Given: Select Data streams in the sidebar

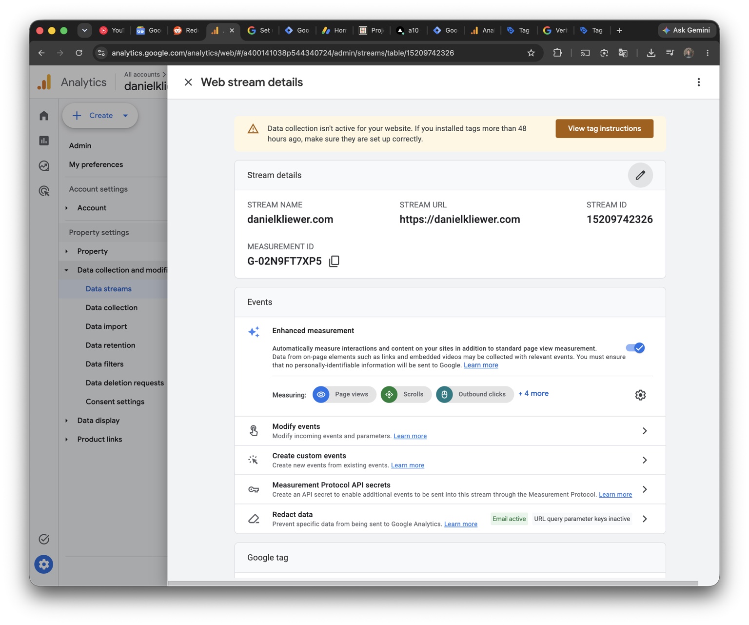Looking at the screenshot, I should point(109,289).
